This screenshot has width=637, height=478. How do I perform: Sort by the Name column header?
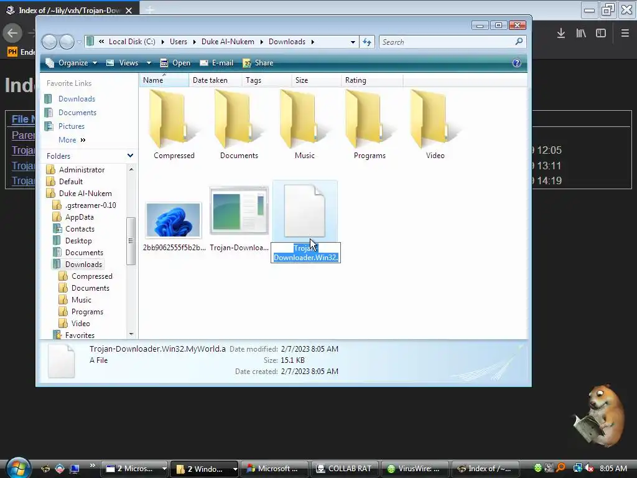coord(164,80)
